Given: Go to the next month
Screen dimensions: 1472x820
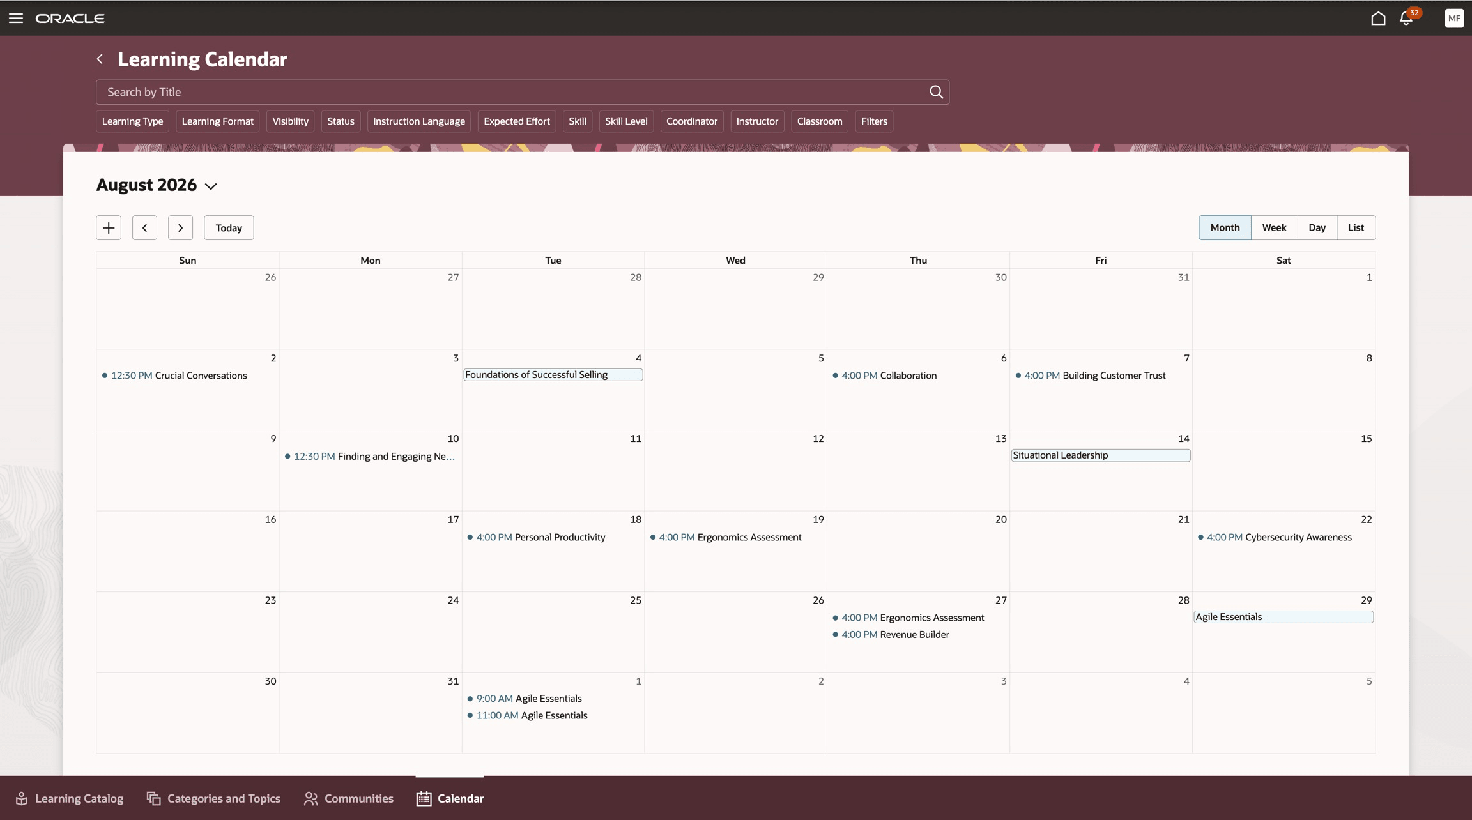Looking at the screenshot, I should tap(180, 228).
